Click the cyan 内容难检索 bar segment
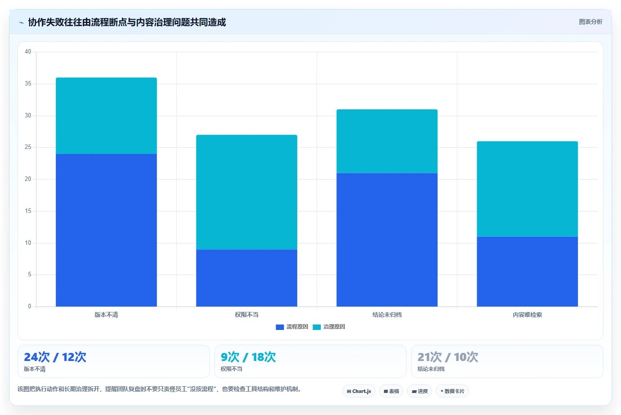The image size is (621, 415). 527,189
